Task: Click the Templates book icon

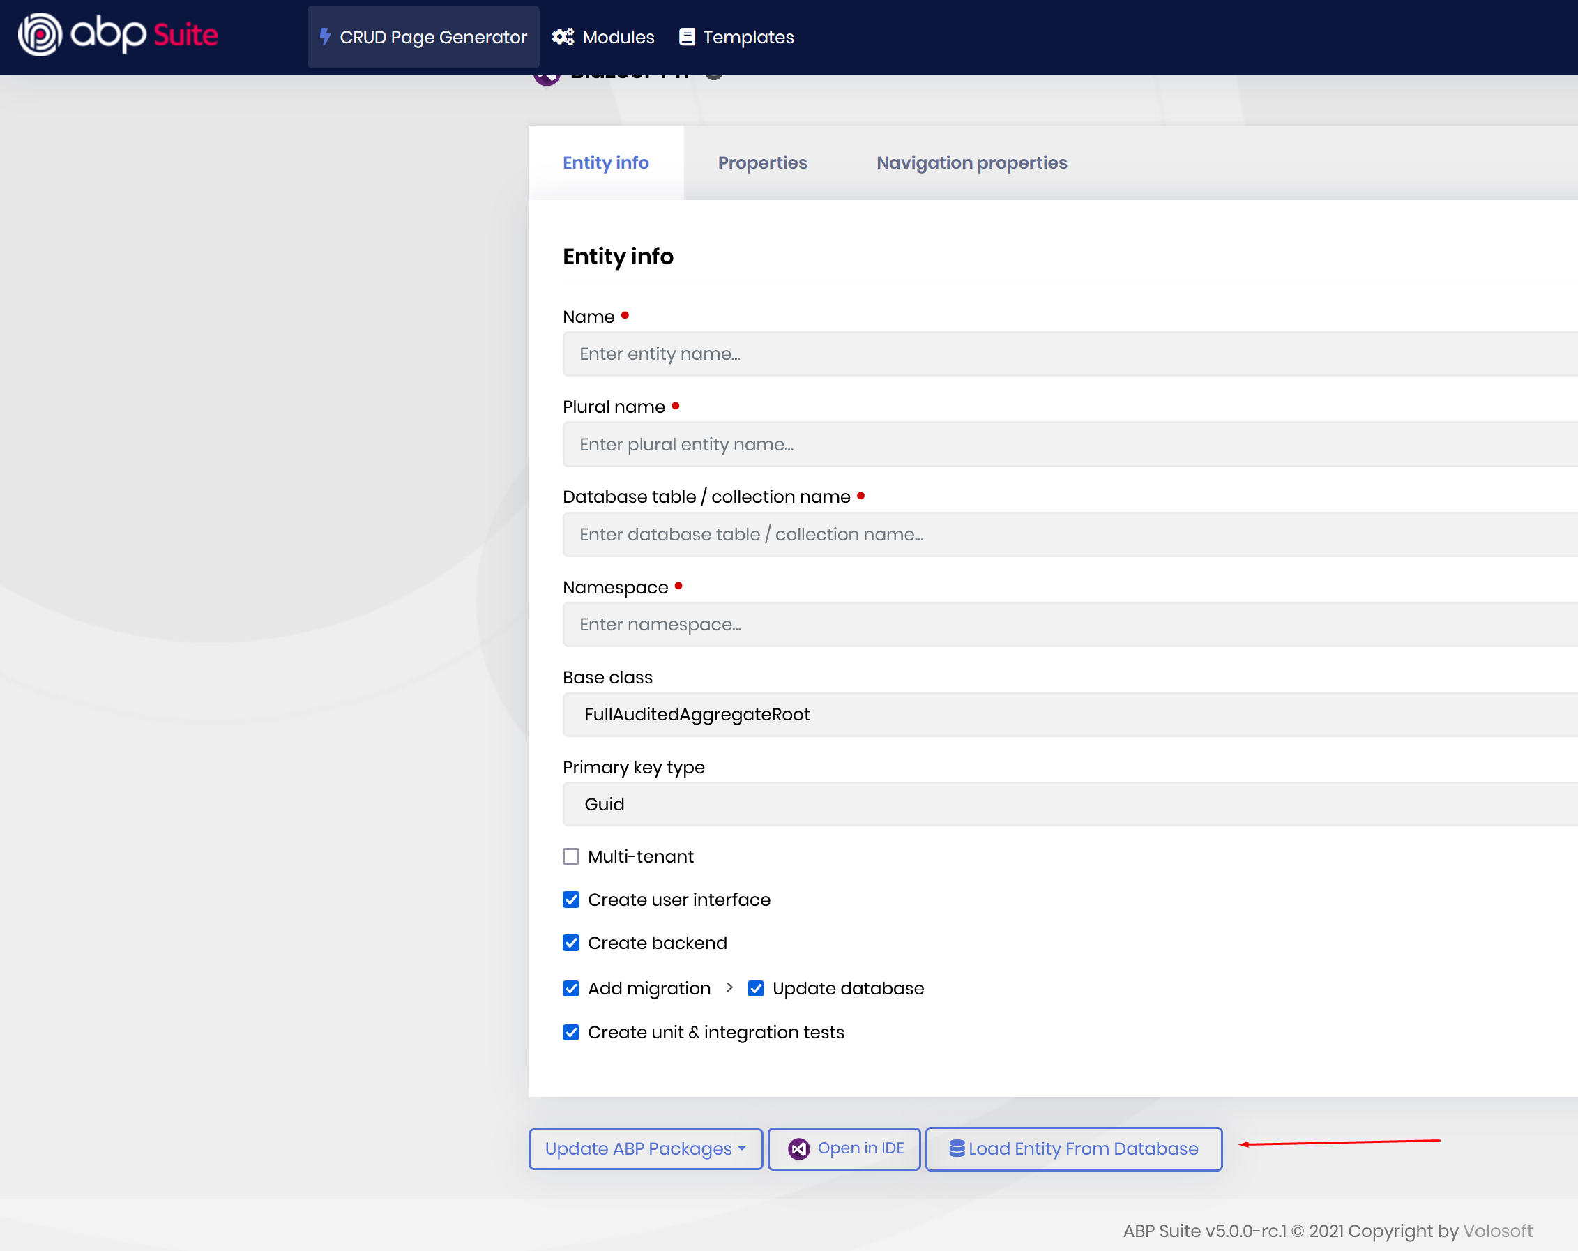Action: coord(687,36)
